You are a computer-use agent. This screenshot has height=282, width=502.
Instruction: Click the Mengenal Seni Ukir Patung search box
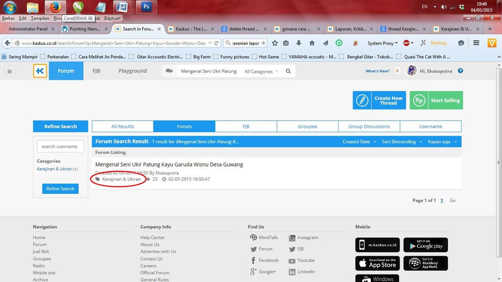pyautogui.click(x=209, y=71)
